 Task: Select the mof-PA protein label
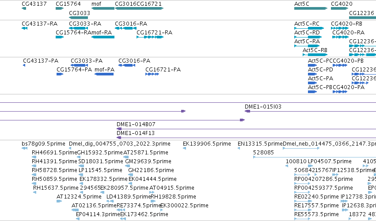(105, 70)
